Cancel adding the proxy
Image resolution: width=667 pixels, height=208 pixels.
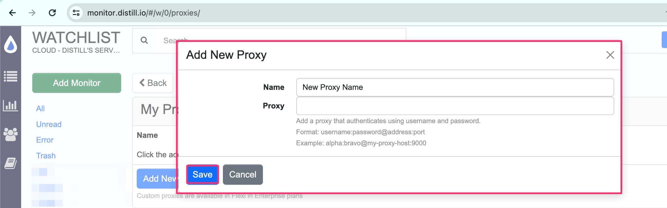click(x=243, y=174)
